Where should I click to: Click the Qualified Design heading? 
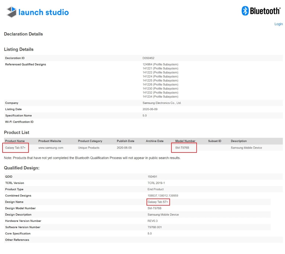[22, 168]
